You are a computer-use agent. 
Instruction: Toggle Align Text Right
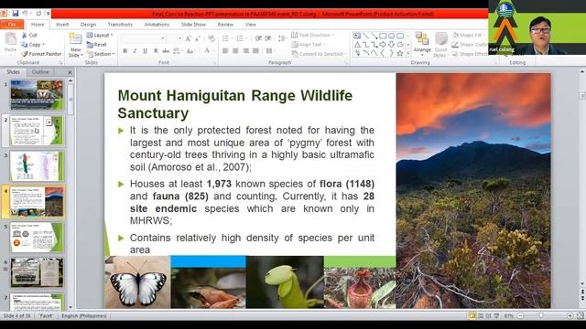pos(245,51)
